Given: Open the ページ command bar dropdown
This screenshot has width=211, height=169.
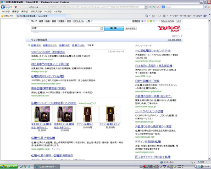Looking at the screenshot, I should 174,16.
